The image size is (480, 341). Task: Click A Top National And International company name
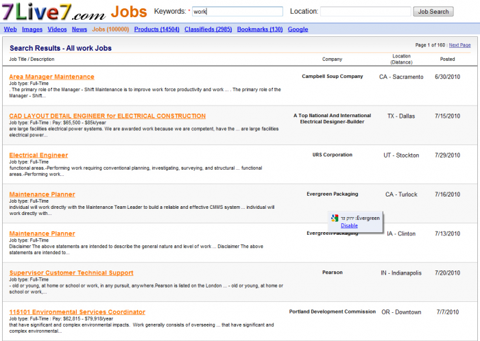tap(332, 118)
